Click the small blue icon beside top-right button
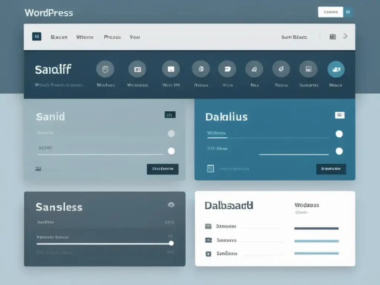 coord(348,12)
